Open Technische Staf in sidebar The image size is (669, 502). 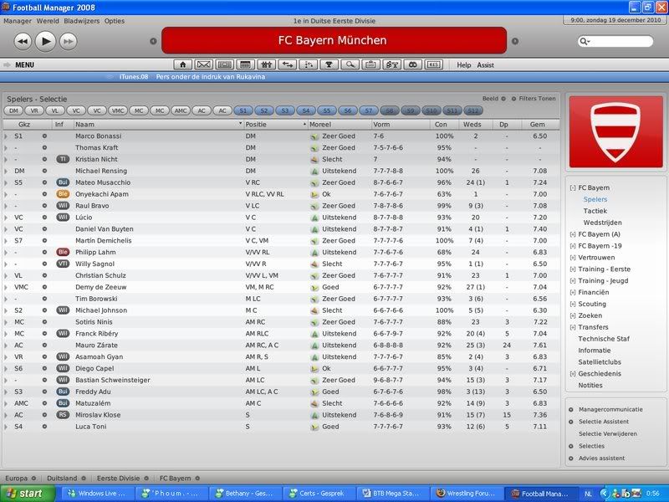(x=604, y=339)
